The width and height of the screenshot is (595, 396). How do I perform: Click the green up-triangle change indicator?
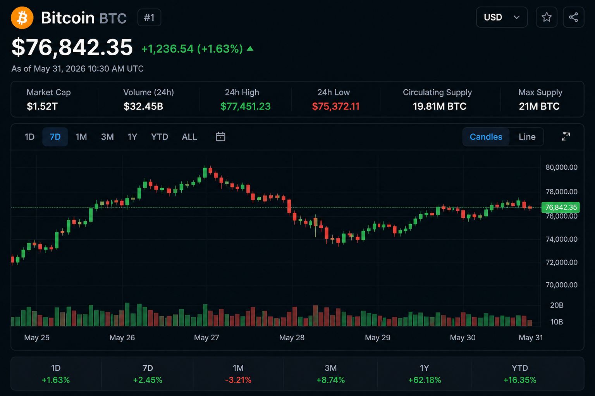(x=250, y=49)
